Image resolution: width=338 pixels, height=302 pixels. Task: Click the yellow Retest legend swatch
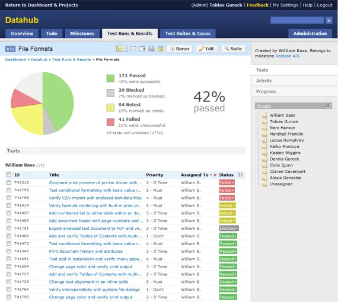tap(110, 107)
